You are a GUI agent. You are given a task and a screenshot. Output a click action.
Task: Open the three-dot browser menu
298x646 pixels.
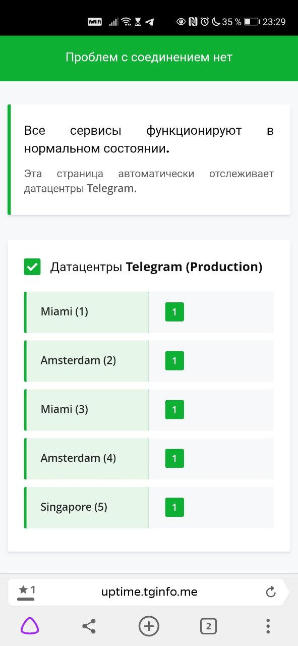coord(268,626)
